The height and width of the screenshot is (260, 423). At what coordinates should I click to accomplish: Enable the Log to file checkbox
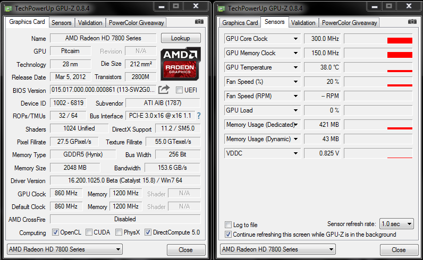[x=229, y=225]
